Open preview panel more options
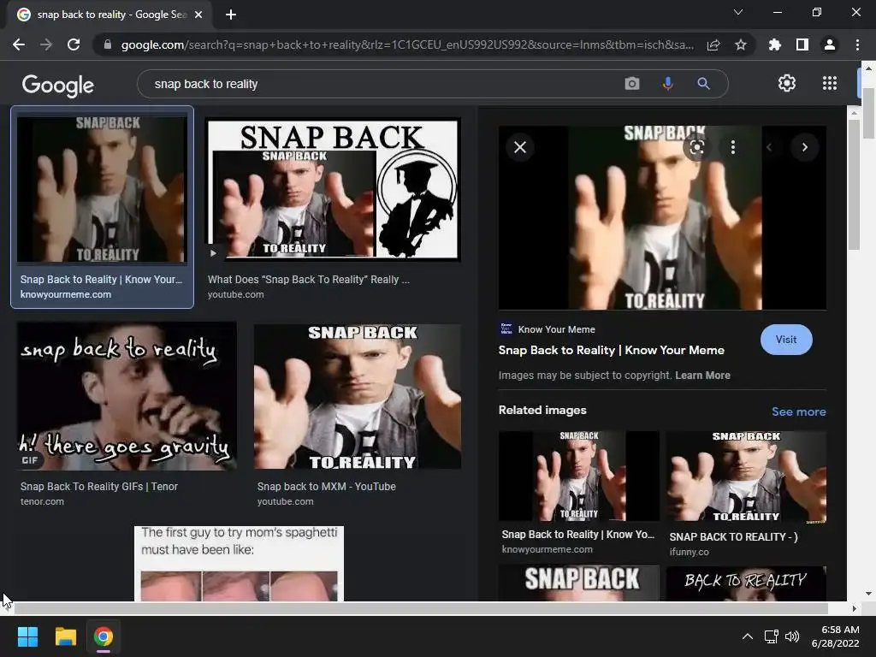This screenshot has height=657, width=876. pos(733,147)
